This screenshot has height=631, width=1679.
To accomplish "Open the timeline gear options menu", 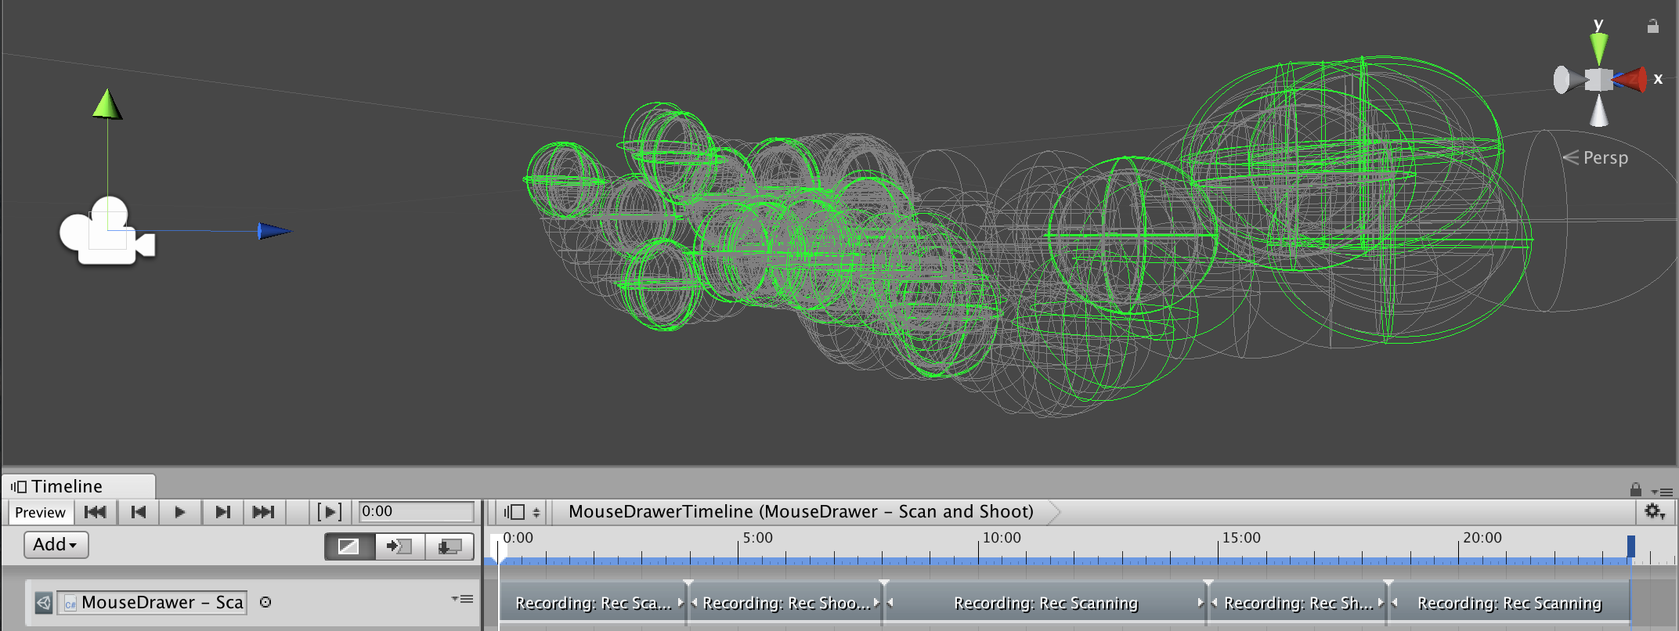I will (1655, 512).
